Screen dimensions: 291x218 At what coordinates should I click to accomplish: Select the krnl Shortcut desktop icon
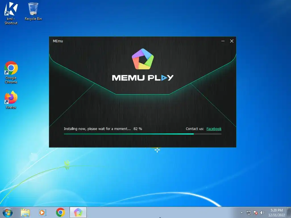(x=11, y=13)
